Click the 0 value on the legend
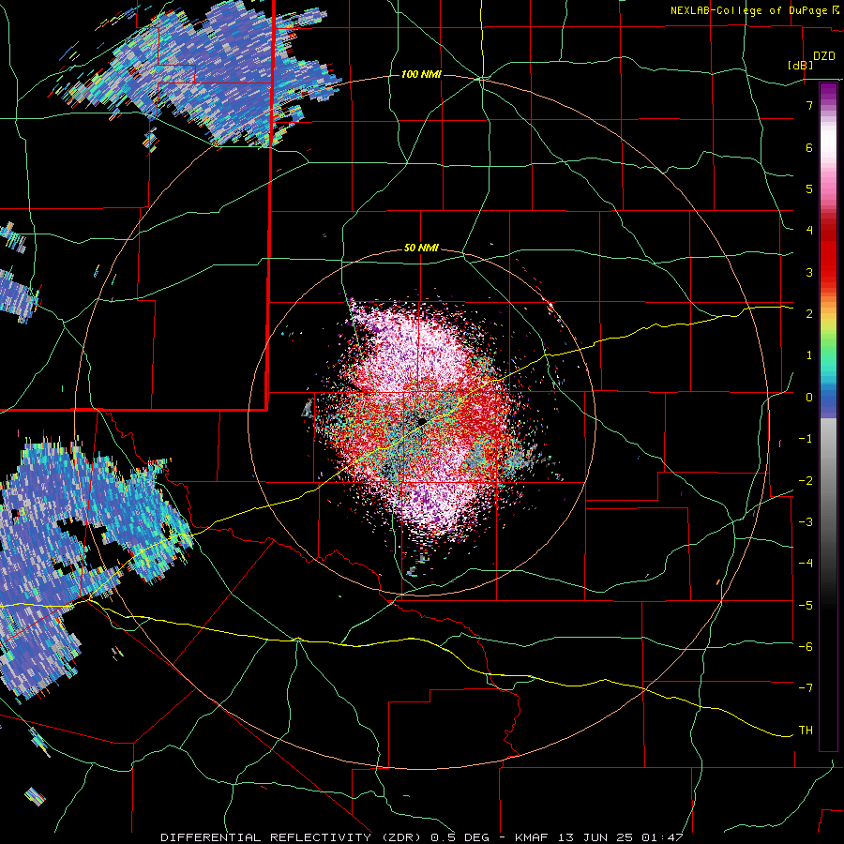Viewport: 844px width, 844px height. tap(809, 398)
